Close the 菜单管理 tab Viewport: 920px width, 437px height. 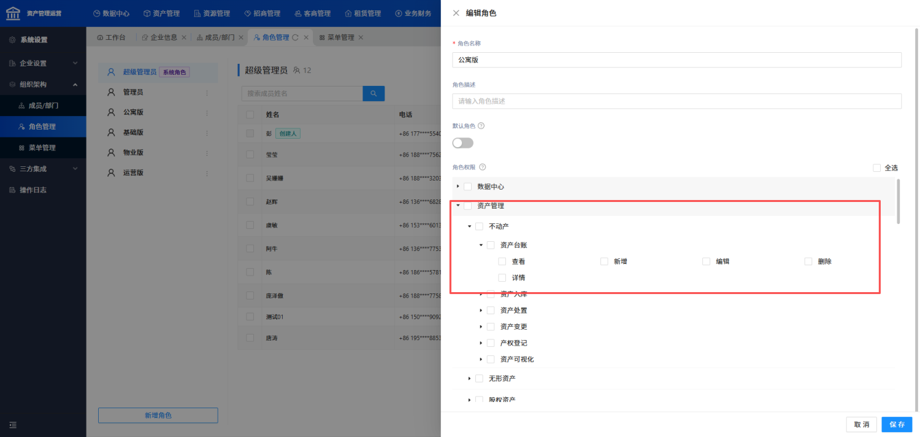point(361,37)
